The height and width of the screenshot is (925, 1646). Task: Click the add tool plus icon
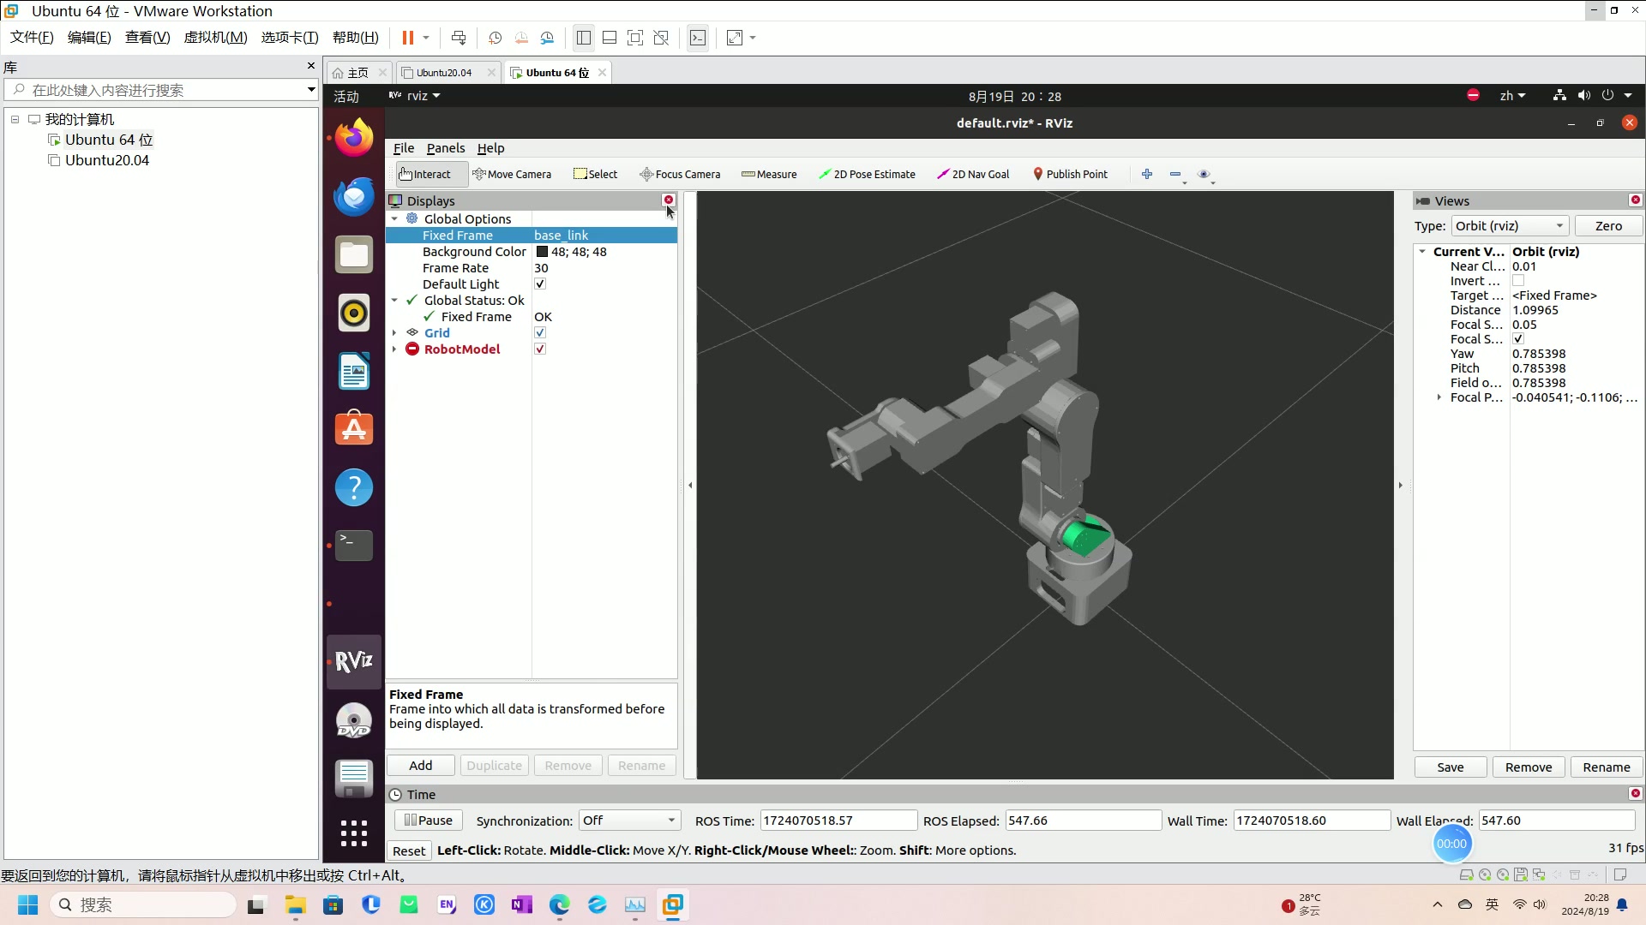[x=1147, y=174]
